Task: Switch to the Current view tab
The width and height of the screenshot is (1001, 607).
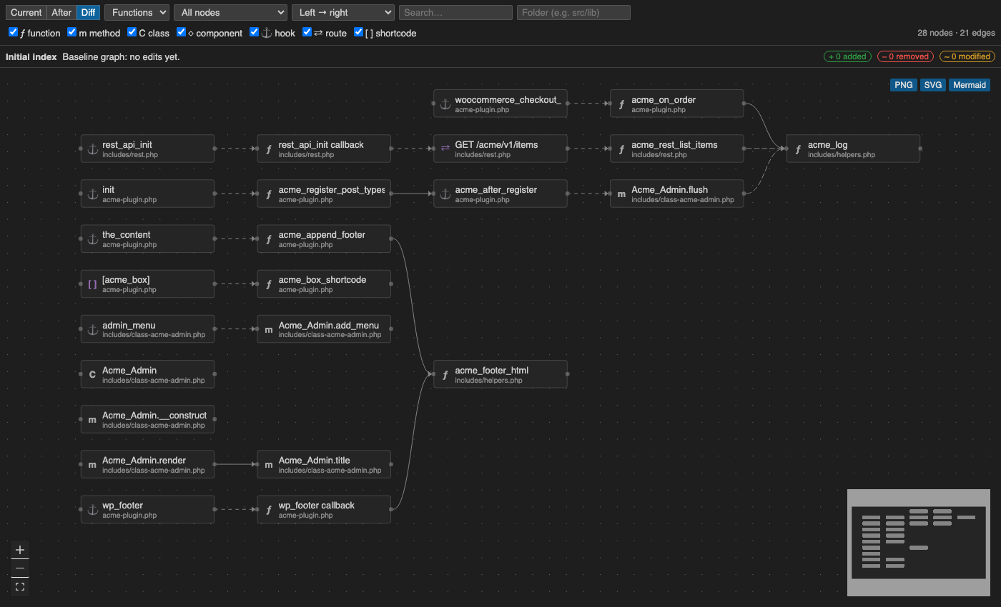Action: 26,12
